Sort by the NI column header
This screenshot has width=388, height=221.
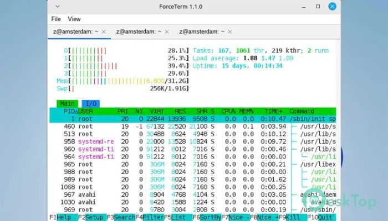tap(139, 111)
